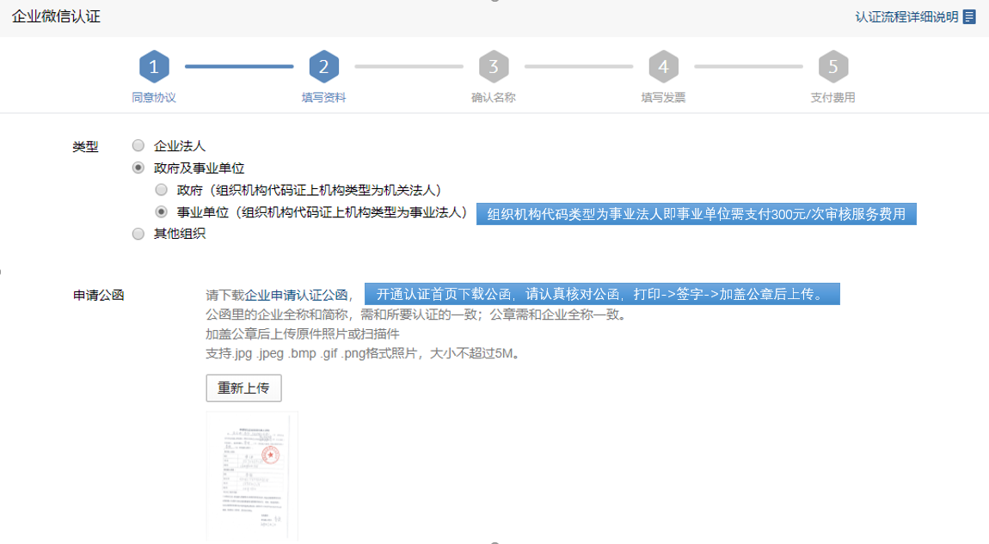Viewport: 989px width, 544px height.
Task: Select the 企业法人 radio button
Action: 138,145
